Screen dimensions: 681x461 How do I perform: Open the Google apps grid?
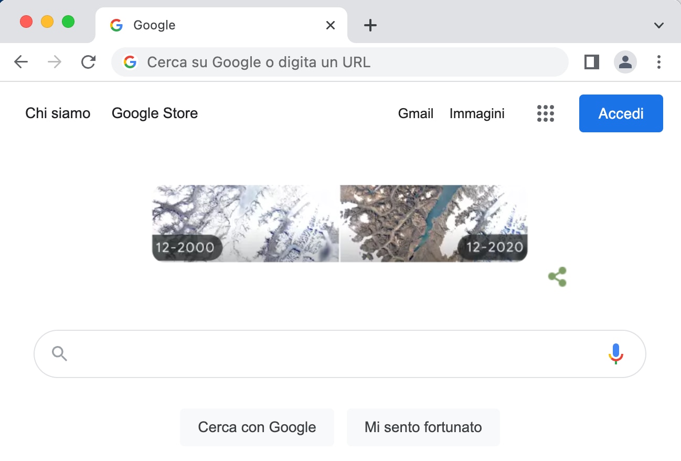pyautogui.click(x=546, y=113)
